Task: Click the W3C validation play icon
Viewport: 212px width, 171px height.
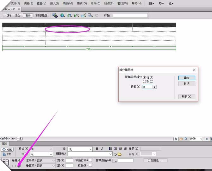Action: click(77, 16)
